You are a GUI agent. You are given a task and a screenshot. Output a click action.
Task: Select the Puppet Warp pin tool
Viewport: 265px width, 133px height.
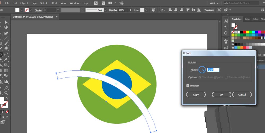[6, 59]
